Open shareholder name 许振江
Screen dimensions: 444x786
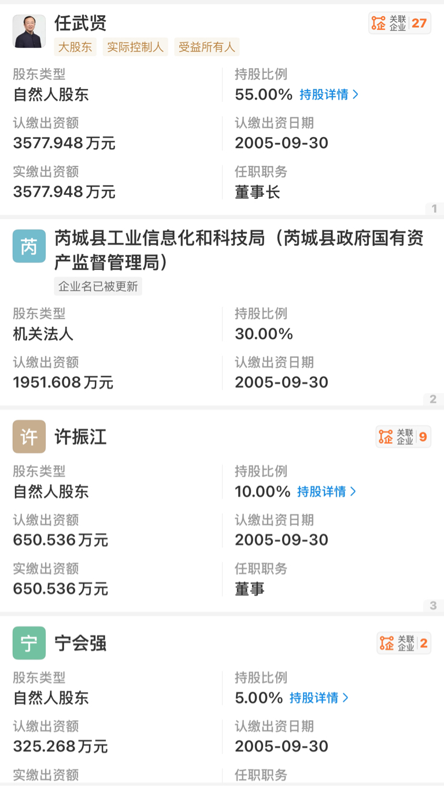pyautogui.click(x=80, y=437)
